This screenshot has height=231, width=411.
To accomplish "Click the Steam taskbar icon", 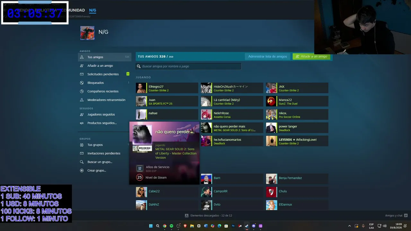I will (x=247, y=226).
